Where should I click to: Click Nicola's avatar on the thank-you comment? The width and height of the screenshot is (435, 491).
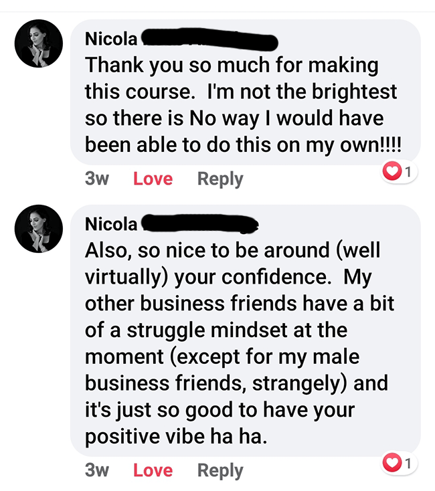39,43
